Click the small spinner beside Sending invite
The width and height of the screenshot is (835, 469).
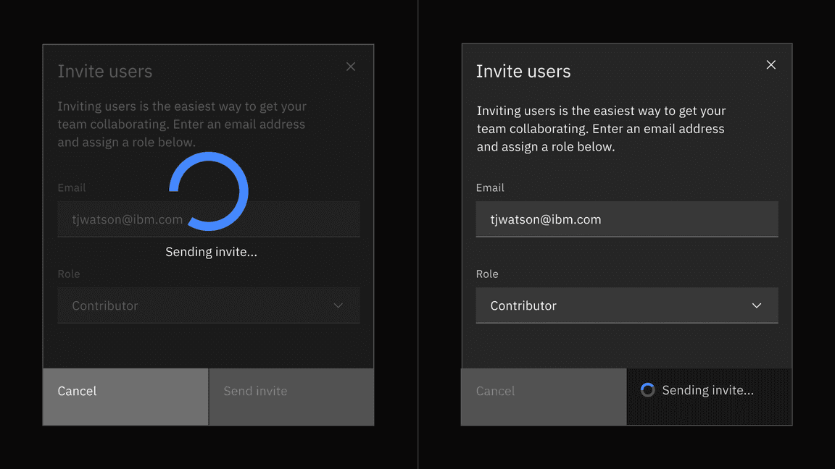point(647,389)
